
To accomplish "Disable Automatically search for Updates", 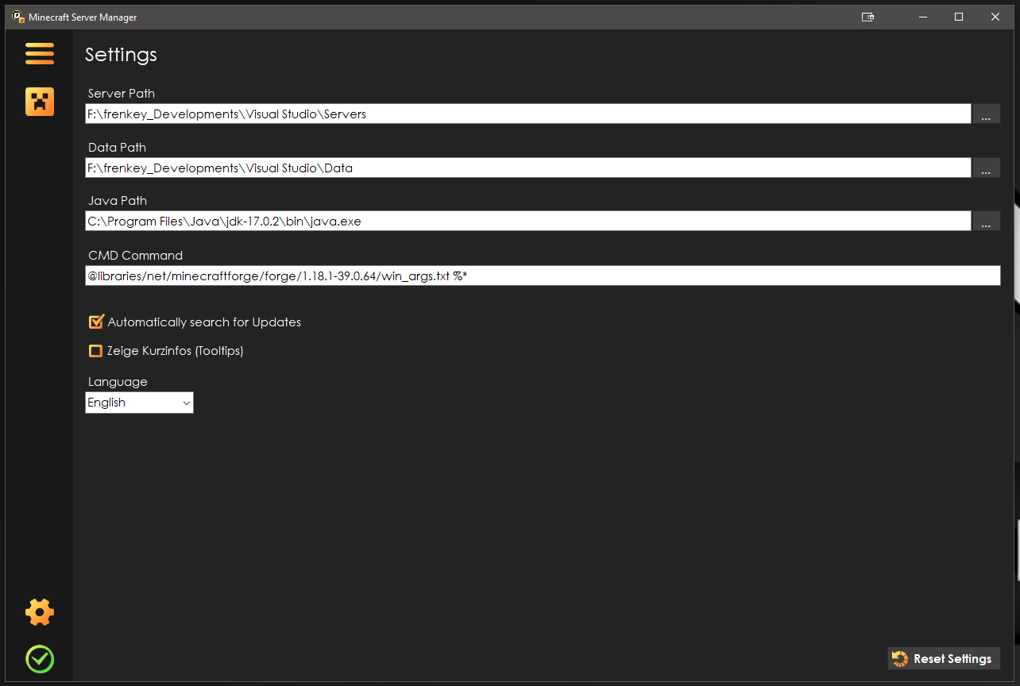I will click(95, 322).
